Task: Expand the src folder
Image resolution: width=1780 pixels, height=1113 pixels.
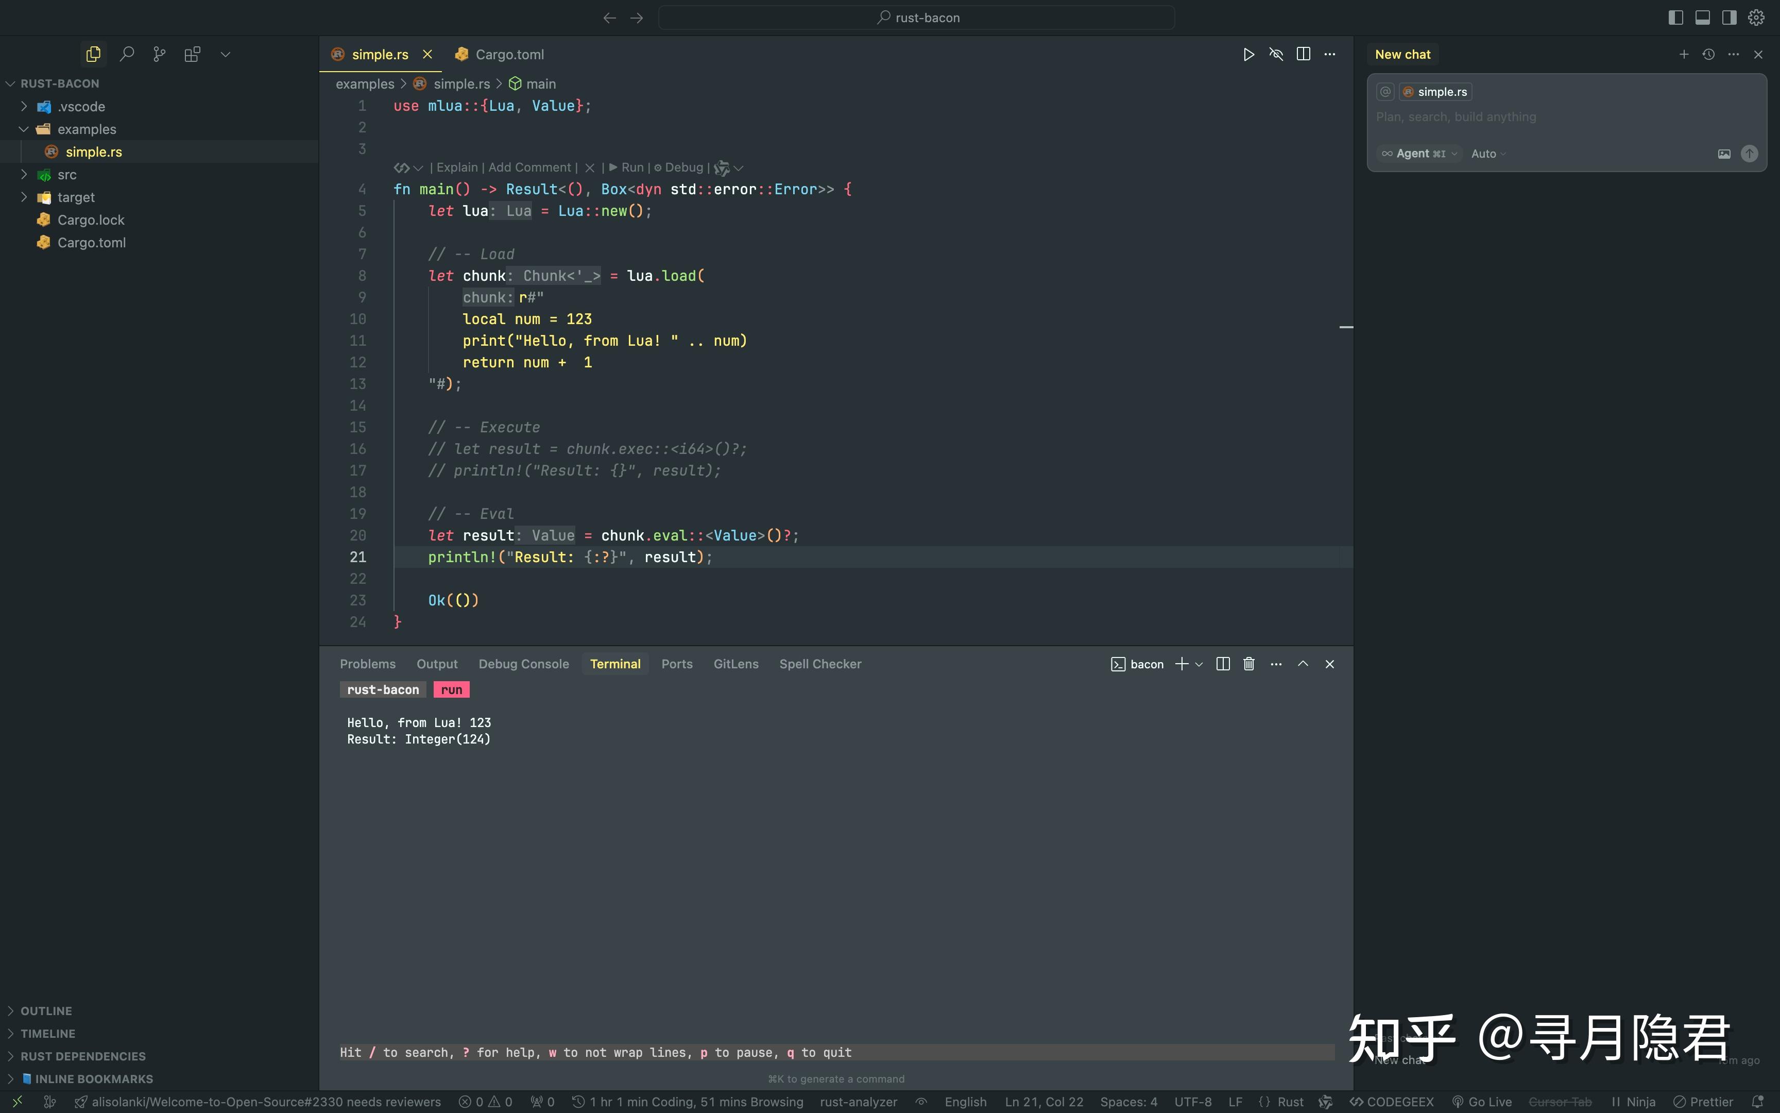Action: [x=66, y=175]
